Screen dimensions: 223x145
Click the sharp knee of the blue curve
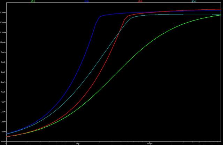point(99,17)
